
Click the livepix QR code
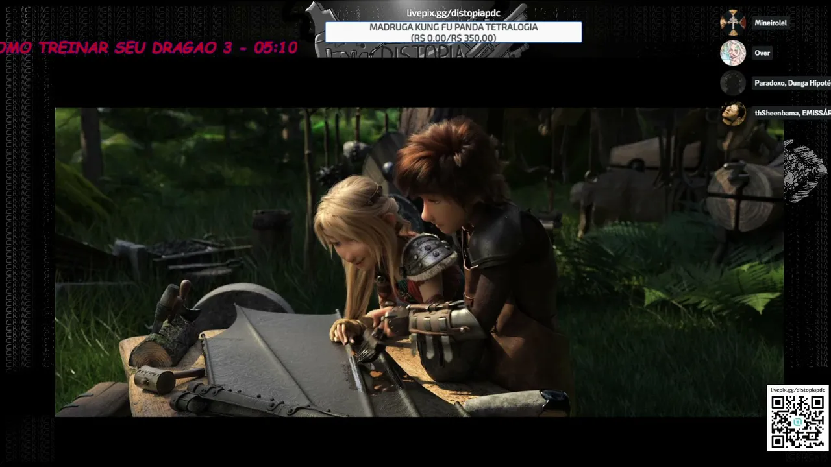798,422
